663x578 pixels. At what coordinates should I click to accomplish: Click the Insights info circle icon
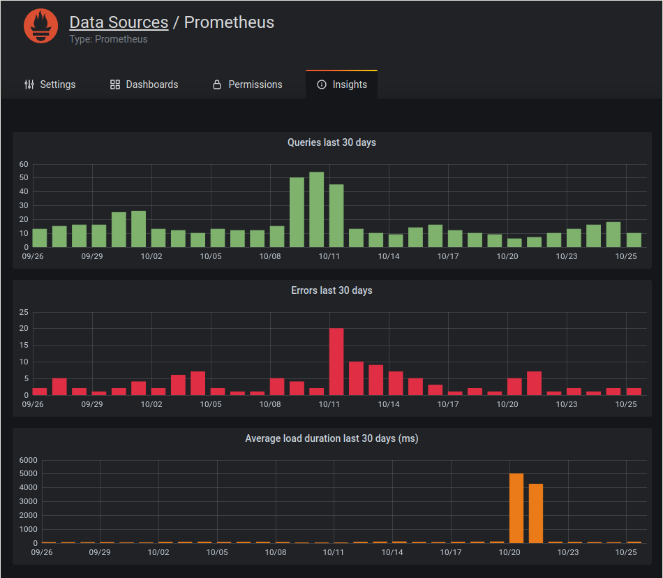322,84
